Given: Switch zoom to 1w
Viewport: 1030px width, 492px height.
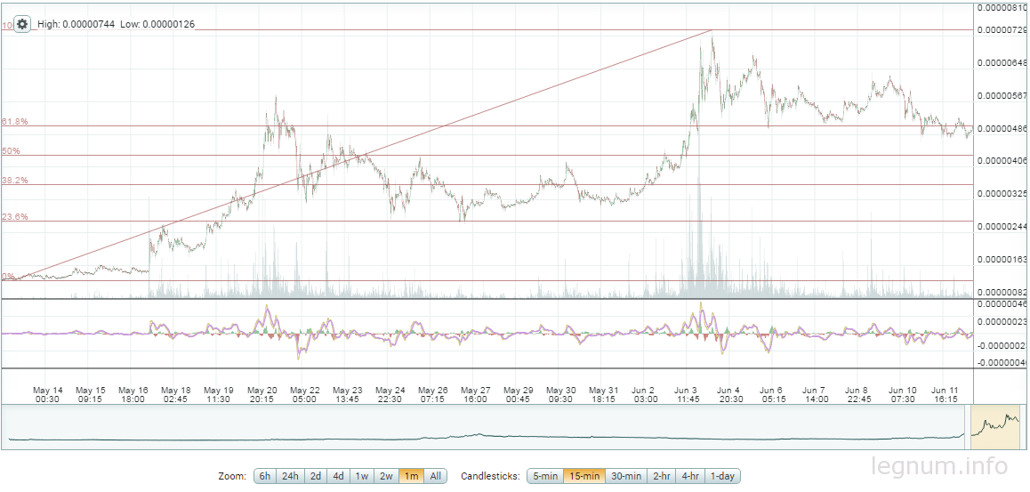Looking at the screenshot, I should click(x=362, y=476).
